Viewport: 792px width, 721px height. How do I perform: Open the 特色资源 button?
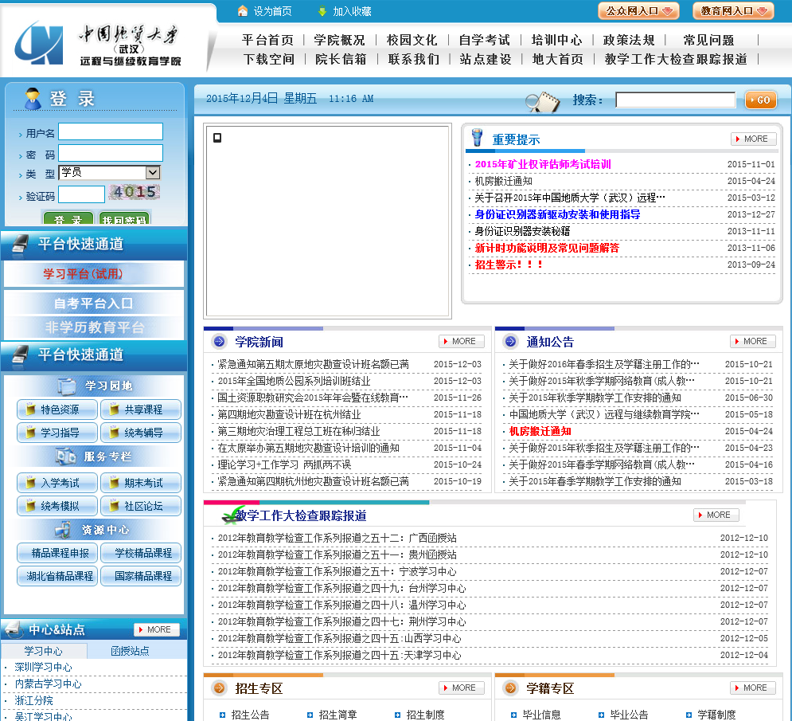tap(57, 409)
